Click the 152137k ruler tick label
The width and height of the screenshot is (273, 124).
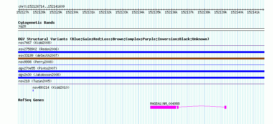[x=187, y=12]
